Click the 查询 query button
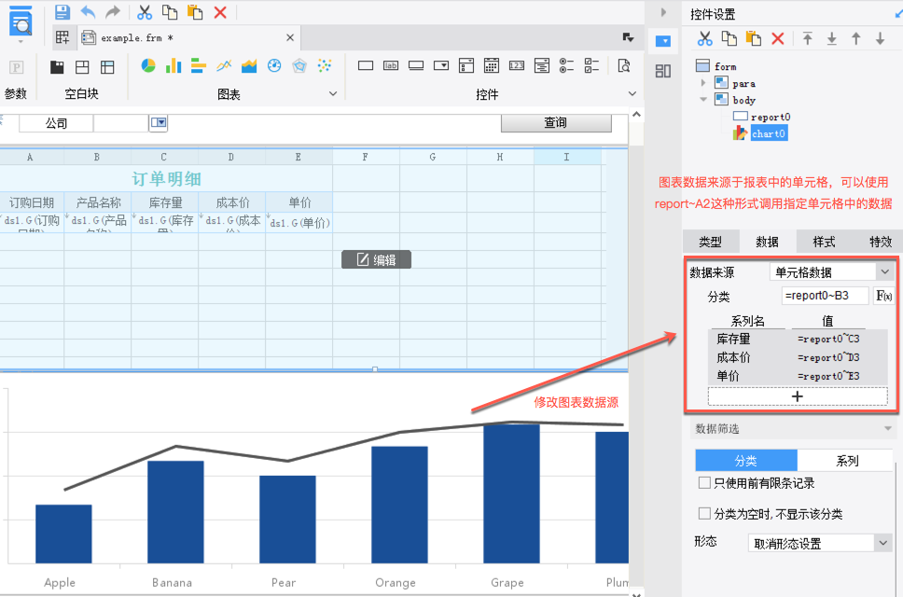This screenshot has width=903, height=597. click(x=556, y=122)
